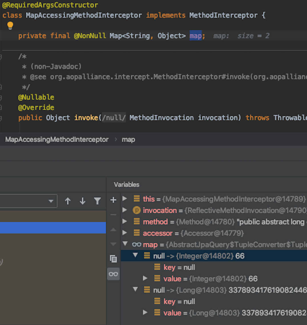Click the filter icon above Variables

point(98,201)
